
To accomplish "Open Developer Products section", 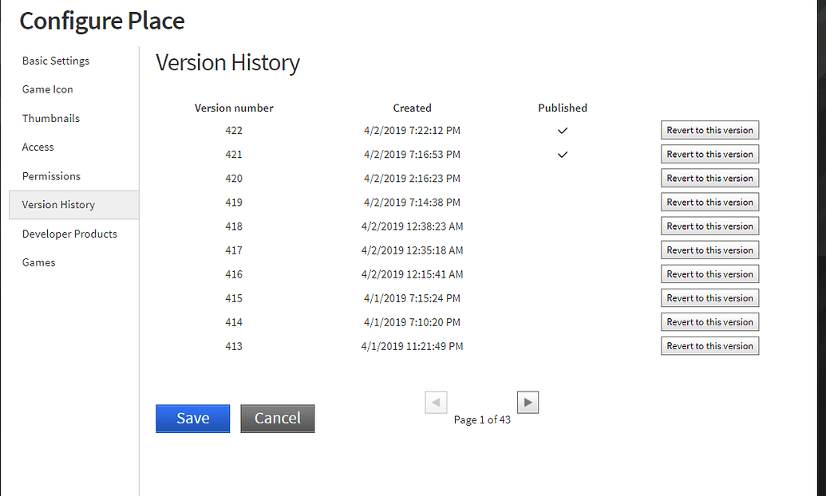I will pos(69,234).
